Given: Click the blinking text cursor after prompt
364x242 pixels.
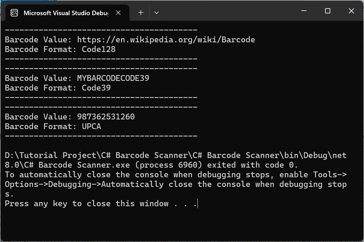Looking at the screenshot, I should point(197,204).
